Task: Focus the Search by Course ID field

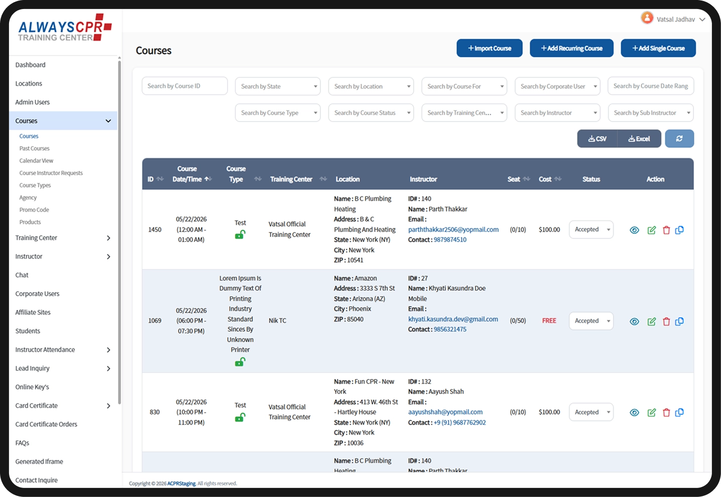Action: click(x=185, y=86)
